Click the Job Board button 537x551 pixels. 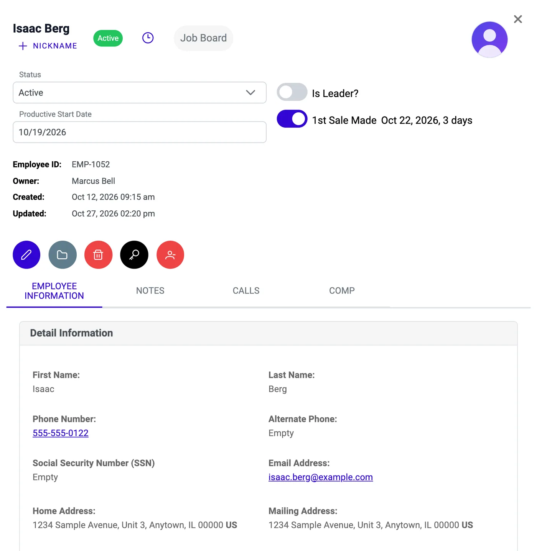204,38
